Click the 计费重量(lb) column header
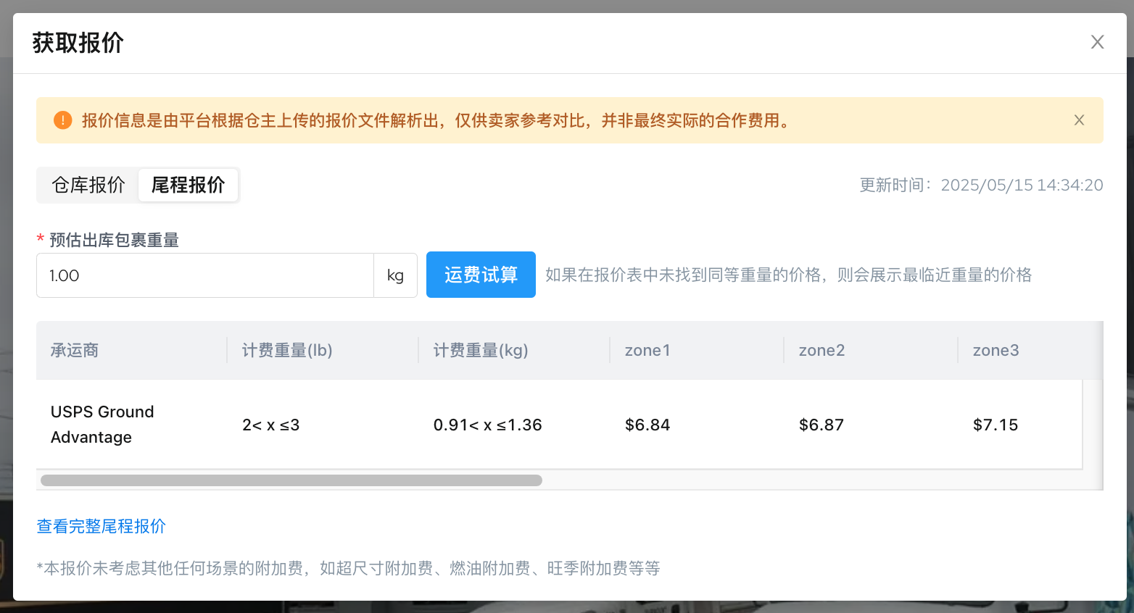Viewport: 1134px width, 613px height. (287, 351)
